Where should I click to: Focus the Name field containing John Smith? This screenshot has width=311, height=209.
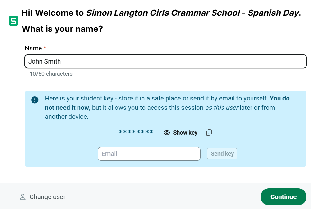(165, 61)
